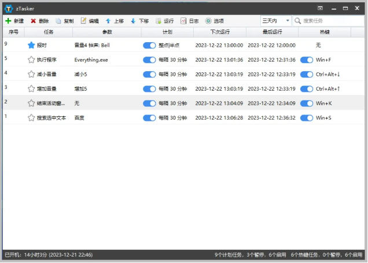
Task: Click row number 9
Action: pyautogui.click(x=6, y=43)
